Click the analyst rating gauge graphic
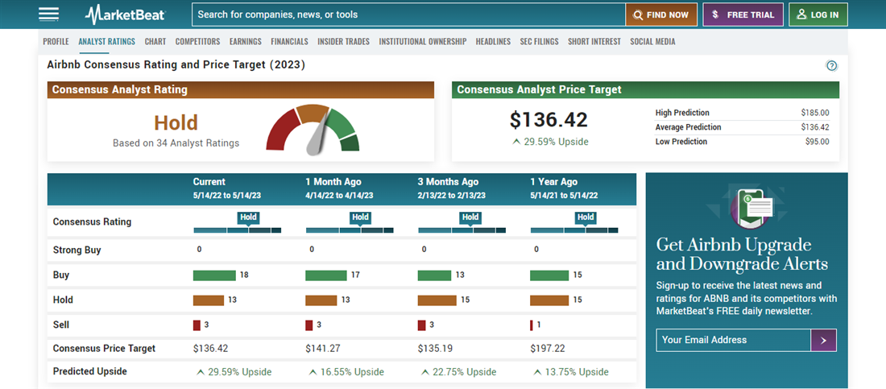This screenshot has width=886, height=389. [313, 129]
